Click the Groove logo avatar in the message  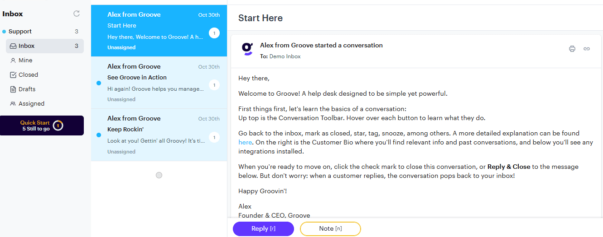click(x=247, y=49)
